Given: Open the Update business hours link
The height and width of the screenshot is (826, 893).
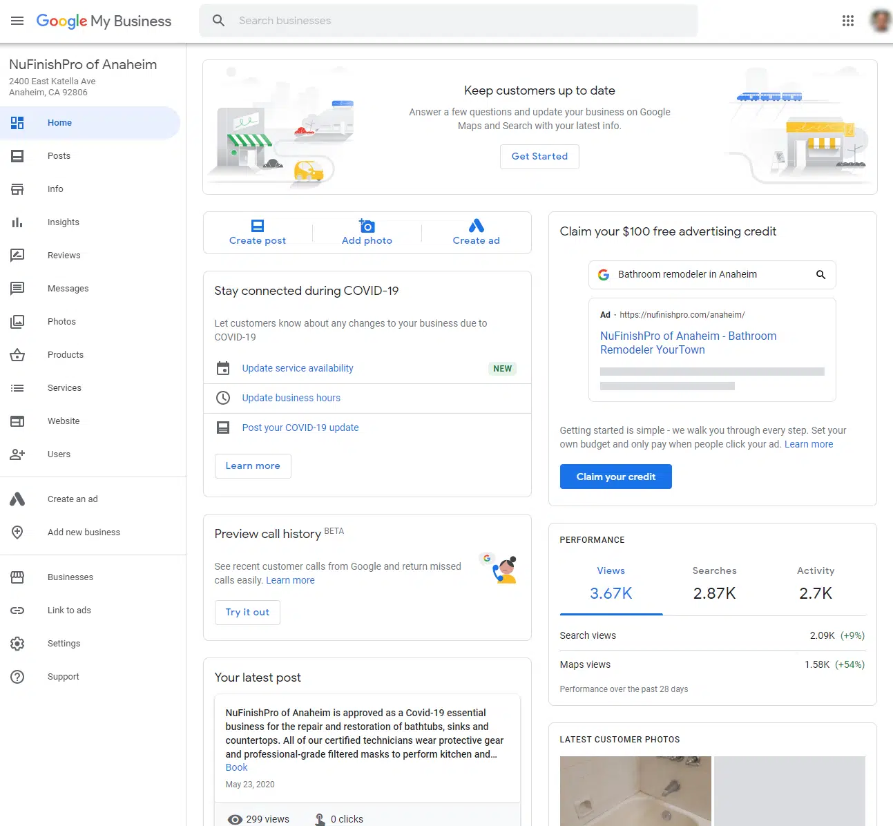Looking at the screenshot, I should [x=291, y=398].
